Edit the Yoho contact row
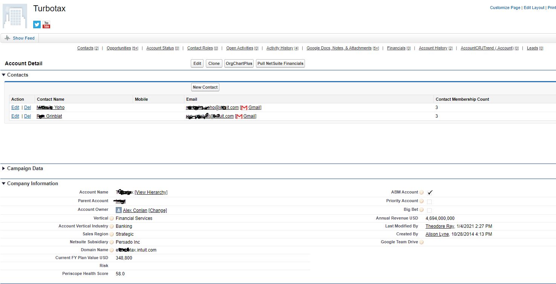Screen dimensions: 556x284 tap(15, 107)
